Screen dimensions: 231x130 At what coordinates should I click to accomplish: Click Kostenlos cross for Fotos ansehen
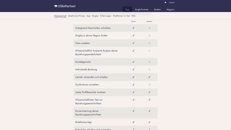[150, 43]
